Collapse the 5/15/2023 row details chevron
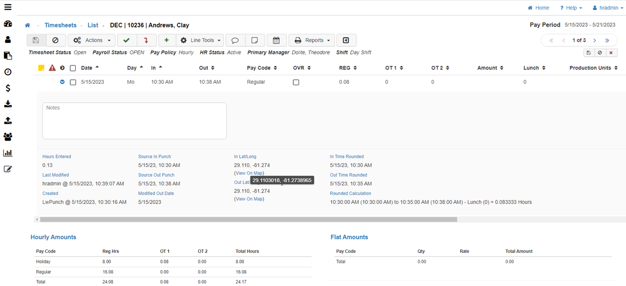Image resolution: width=626 pixels, height=286 pixels. pos(62,82)
